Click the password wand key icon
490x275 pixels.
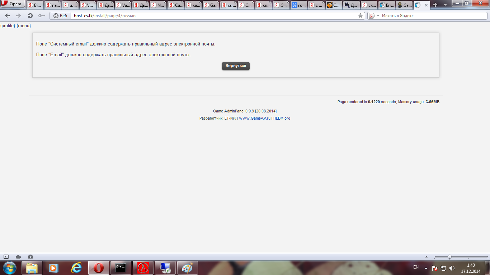[x=42, y=16]
